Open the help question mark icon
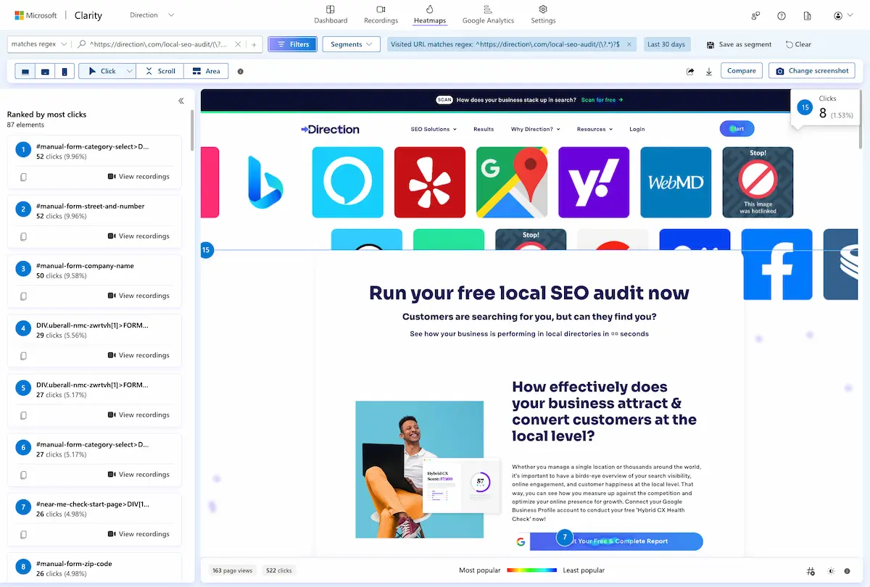Image resolution: width=870 pixels, height=587 pixels. click(782, 15)
